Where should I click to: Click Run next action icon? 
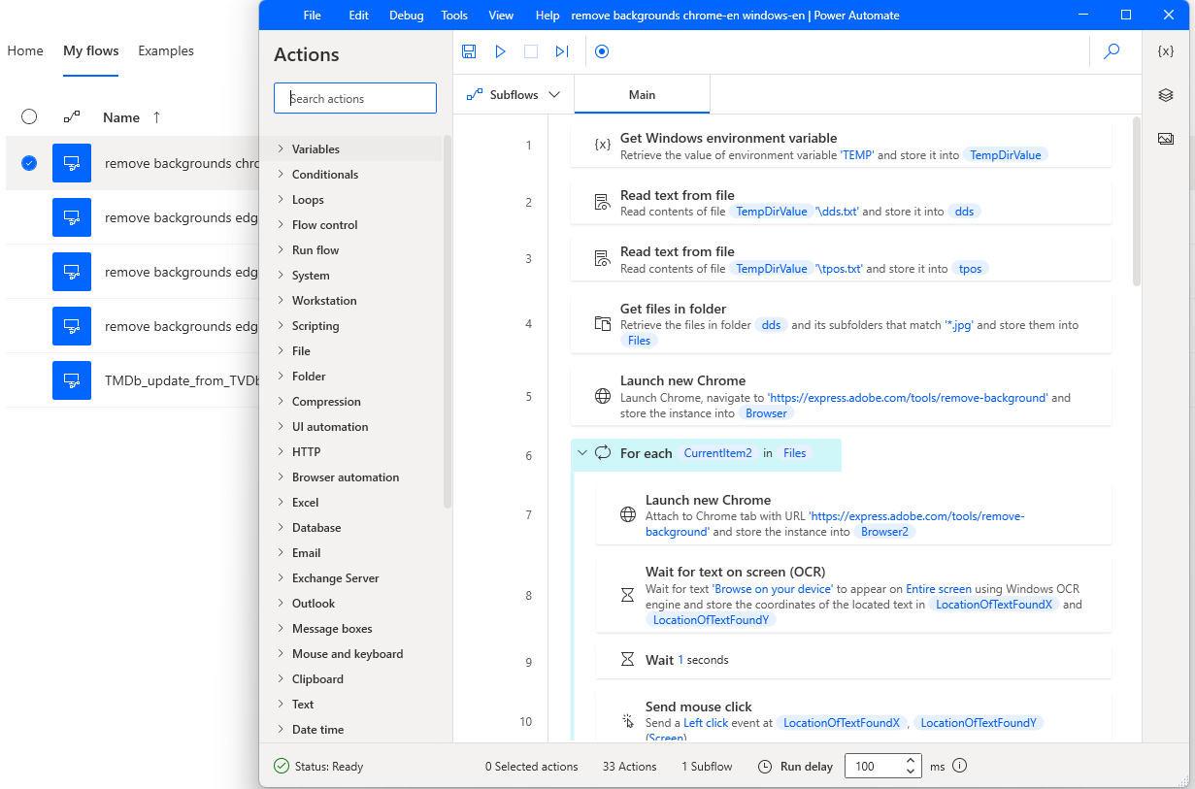pos(562,51)
